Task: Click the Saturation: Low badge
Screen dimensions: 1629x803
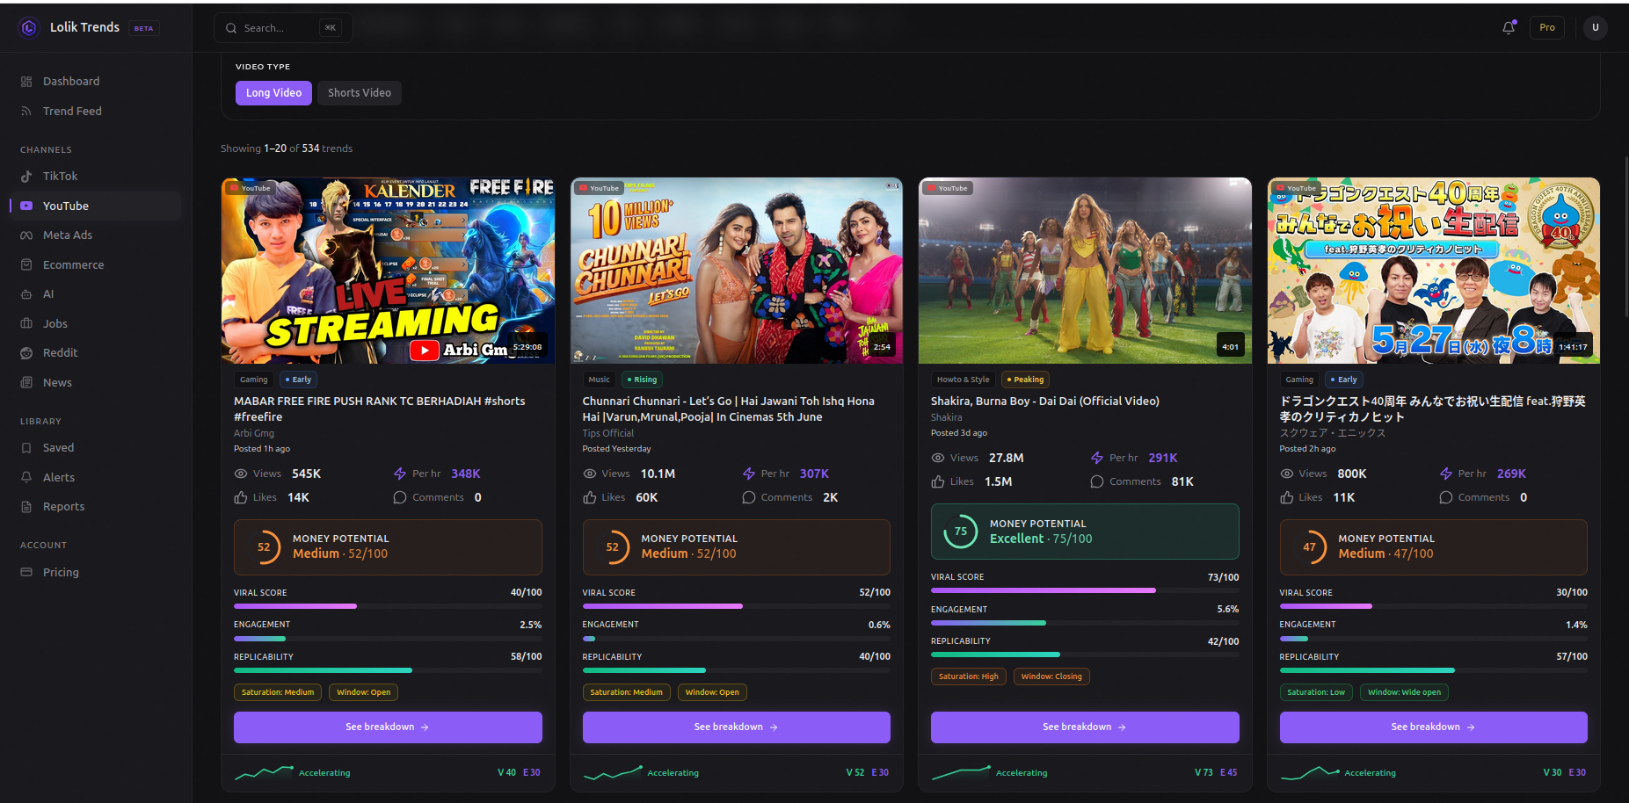Action: [1316, 692]
